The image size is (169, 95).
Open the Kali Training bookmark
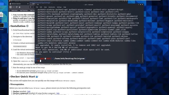(x=23, y=11)
